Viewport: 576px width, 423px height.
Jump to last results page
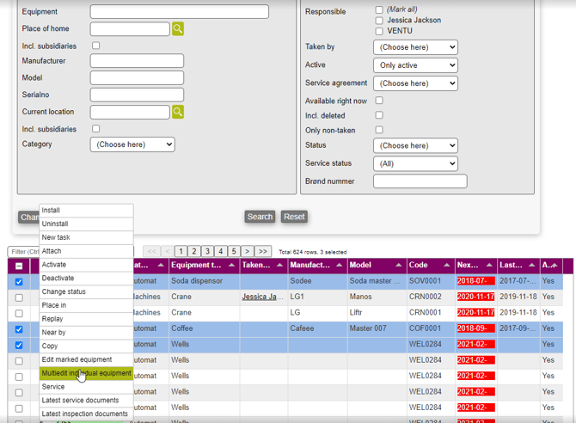[263, 251]
